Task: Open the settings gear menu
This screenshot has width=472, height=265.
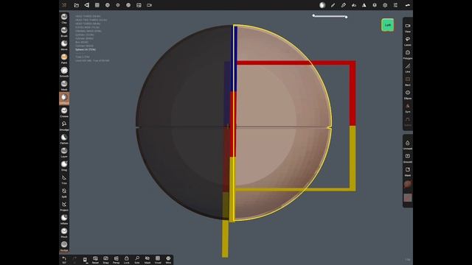Action: [x=385, y=5]
